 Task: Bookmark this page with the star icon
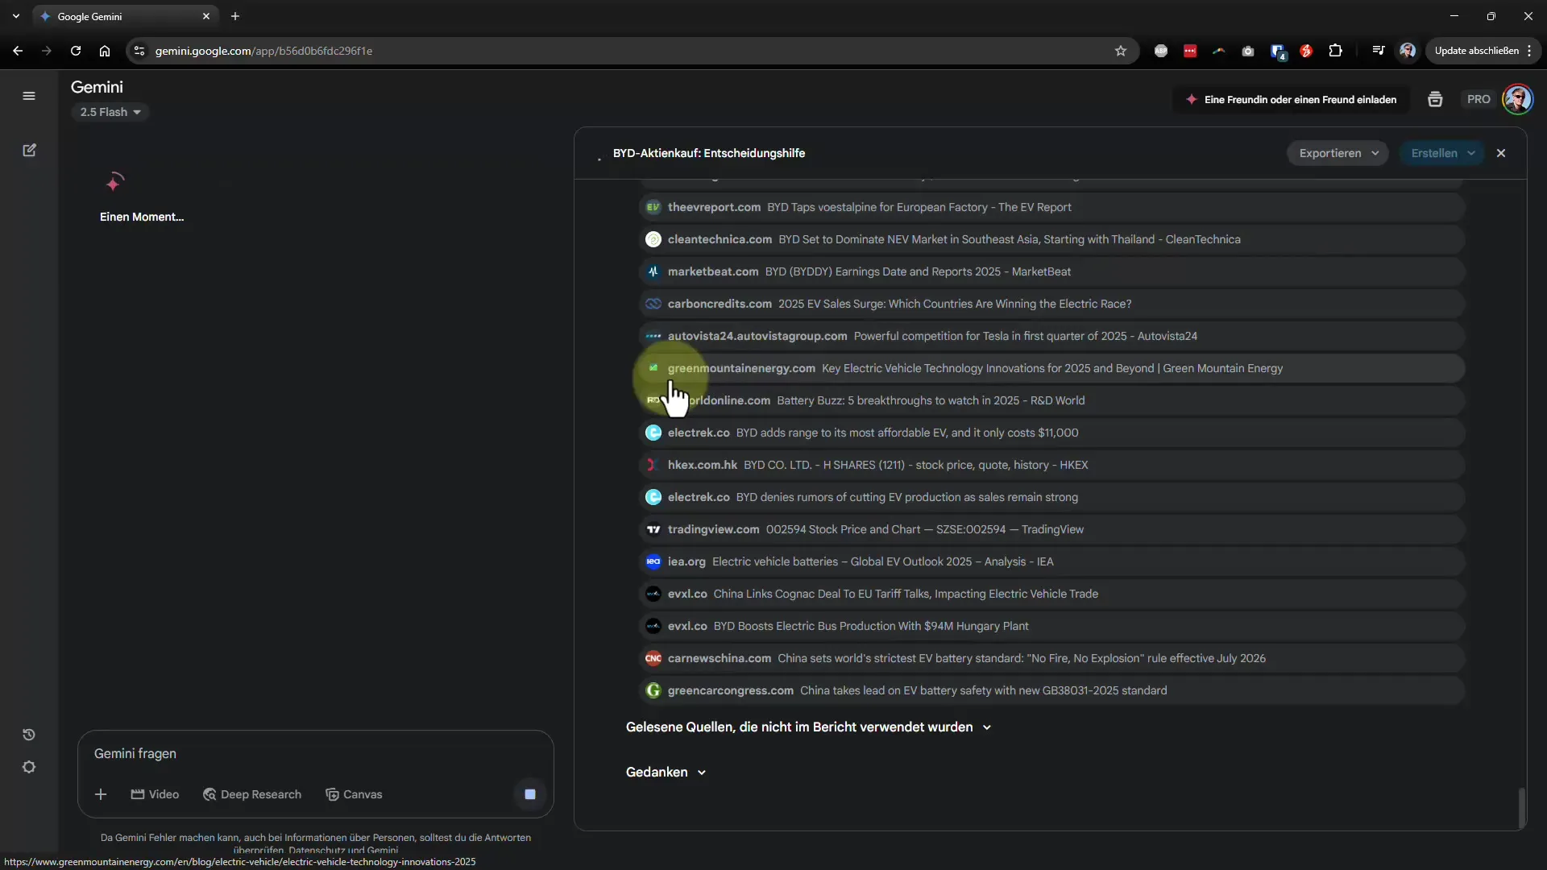coord(1120,51)
